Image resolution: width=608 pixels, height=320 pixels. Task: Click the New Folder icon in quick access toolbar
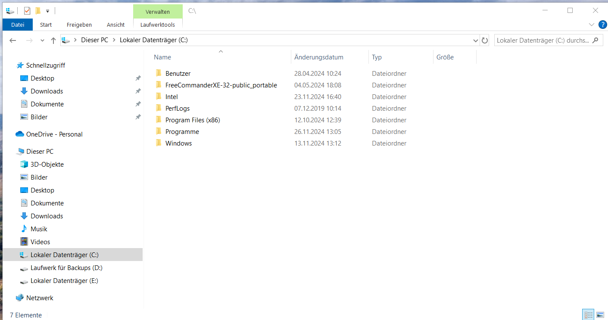38,11
